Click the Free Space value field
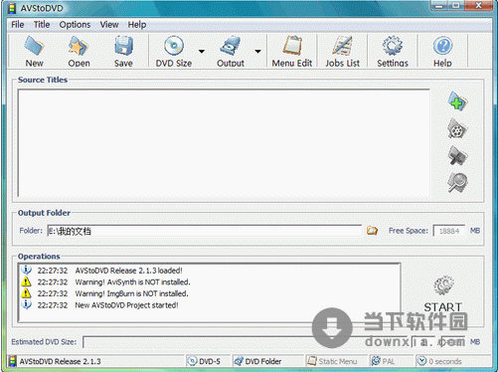Image resolution: width=498 pixels, height=372 pixels. (449, 231)
